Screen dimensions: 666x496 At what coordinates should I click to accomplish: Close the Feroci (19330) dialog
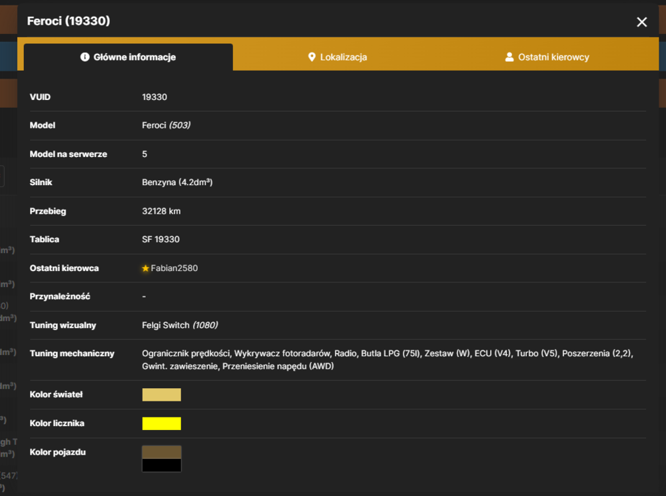[x=641, y=22]
